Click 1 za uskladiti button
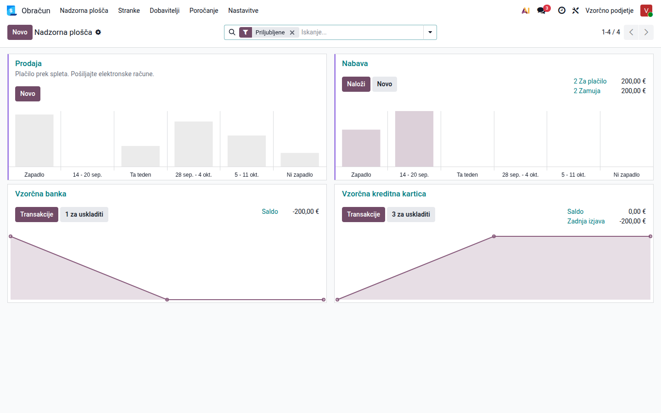Image resolution: width=661 pixels, height=413 pixels. point(84,214)
